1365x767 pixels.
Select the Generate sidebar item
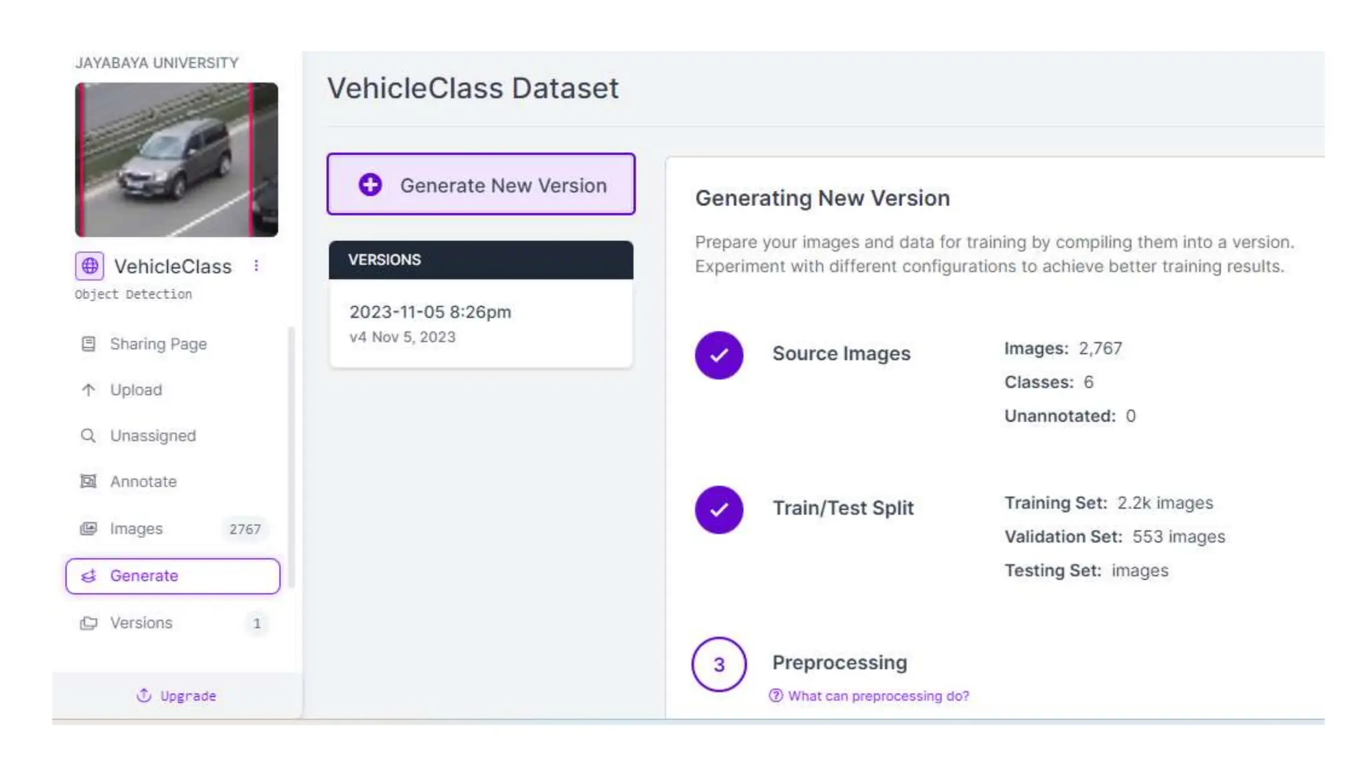coord(173,576)
